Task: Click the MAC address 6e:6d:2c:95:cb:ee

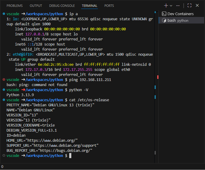Action: pyautogui.click(x=56, y=64)
